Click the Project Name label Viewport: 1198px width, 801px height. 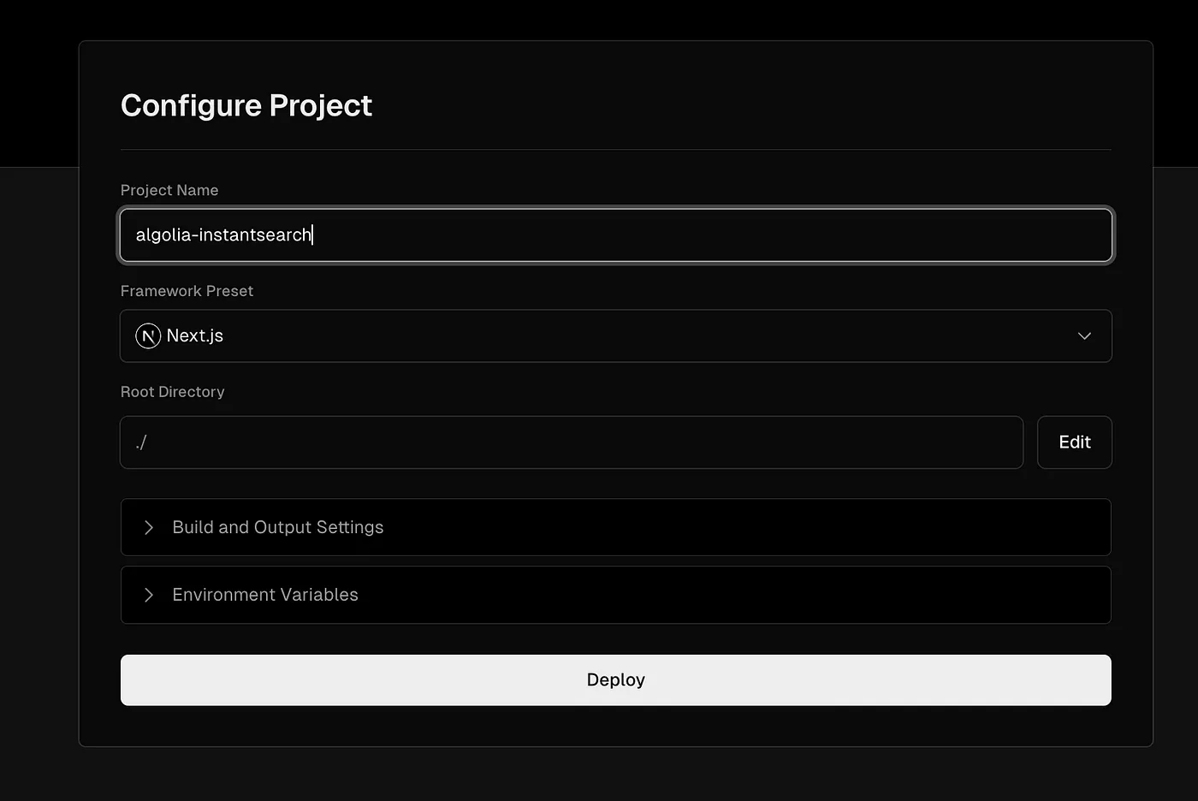point(169,190)
